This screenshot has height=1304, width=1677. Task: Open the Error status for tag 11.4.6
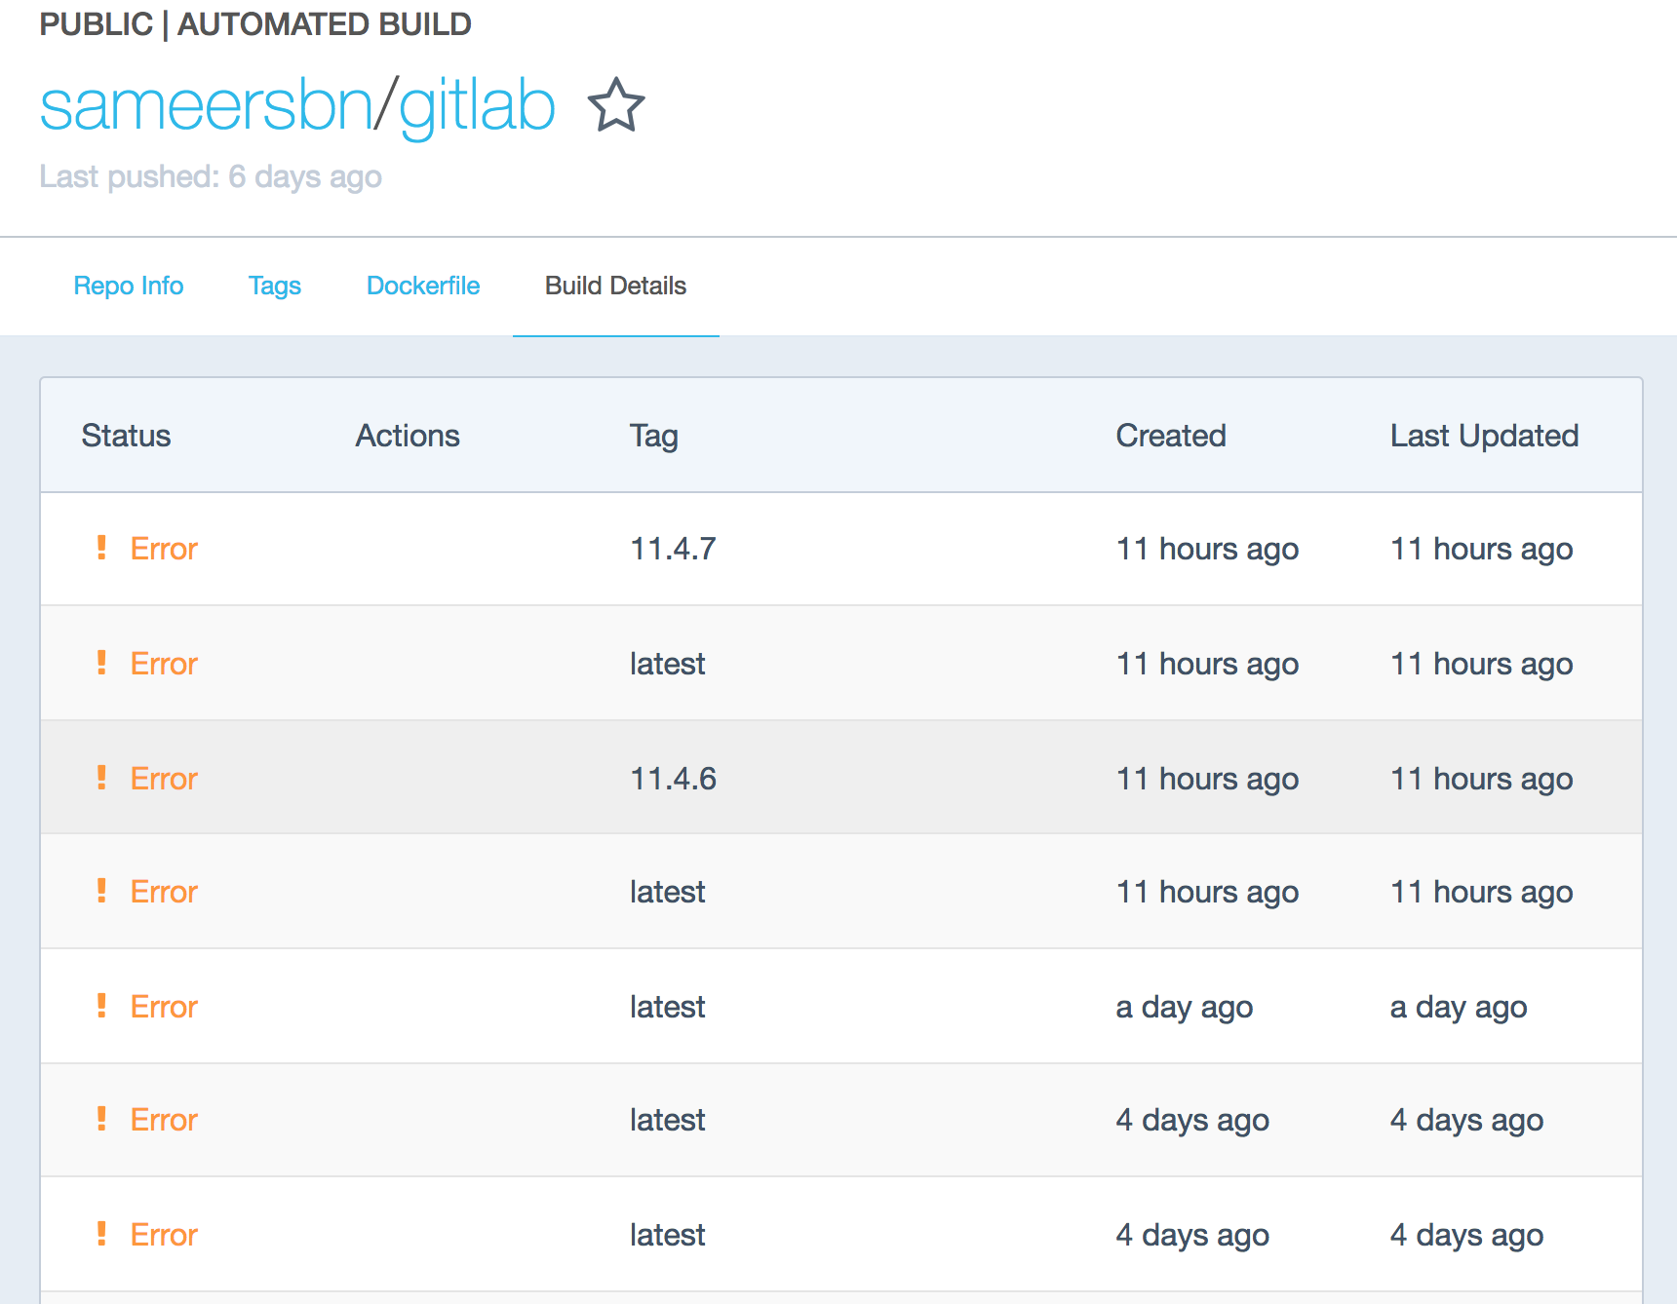(x=164, y=779)
